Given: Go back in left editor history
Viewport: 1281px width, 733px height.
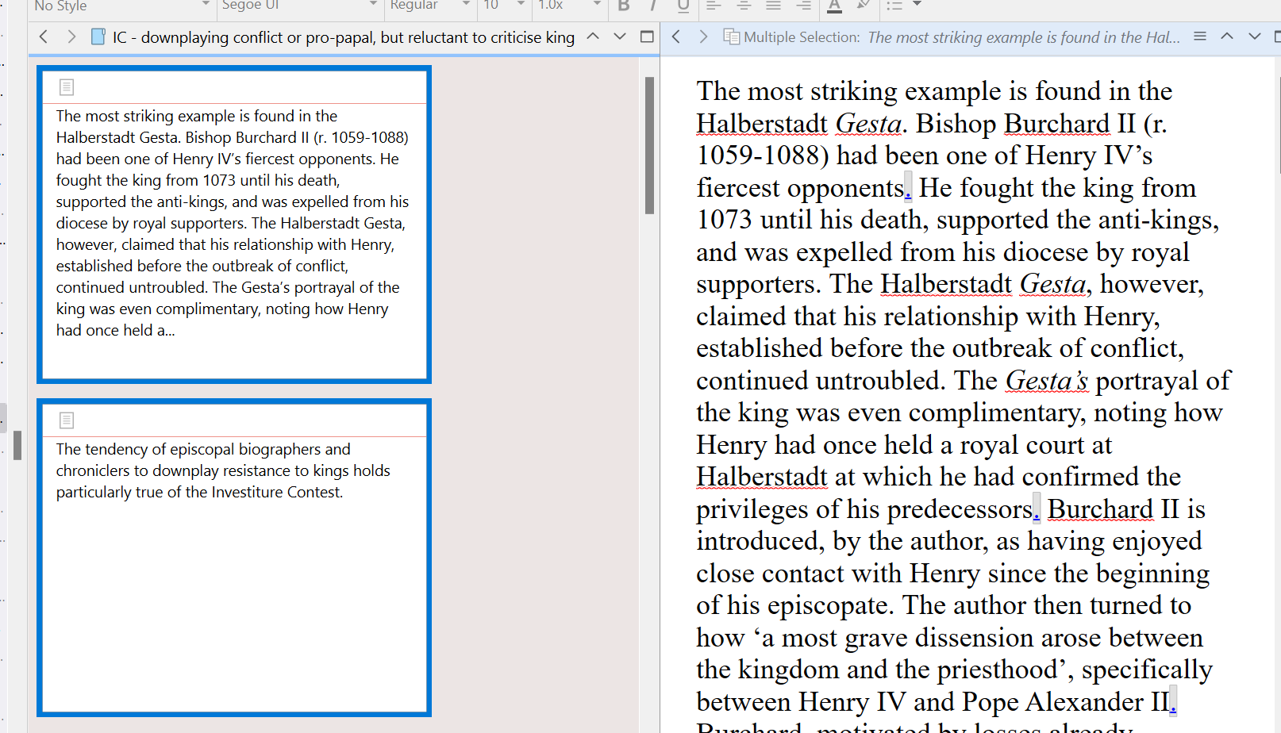Looking at the screenshot, I should click(44, 36).
